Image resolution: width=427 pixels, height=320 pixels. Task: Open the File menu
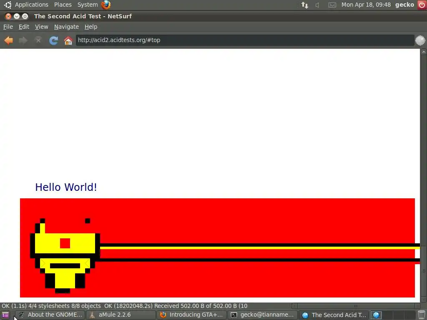[8, 27]
